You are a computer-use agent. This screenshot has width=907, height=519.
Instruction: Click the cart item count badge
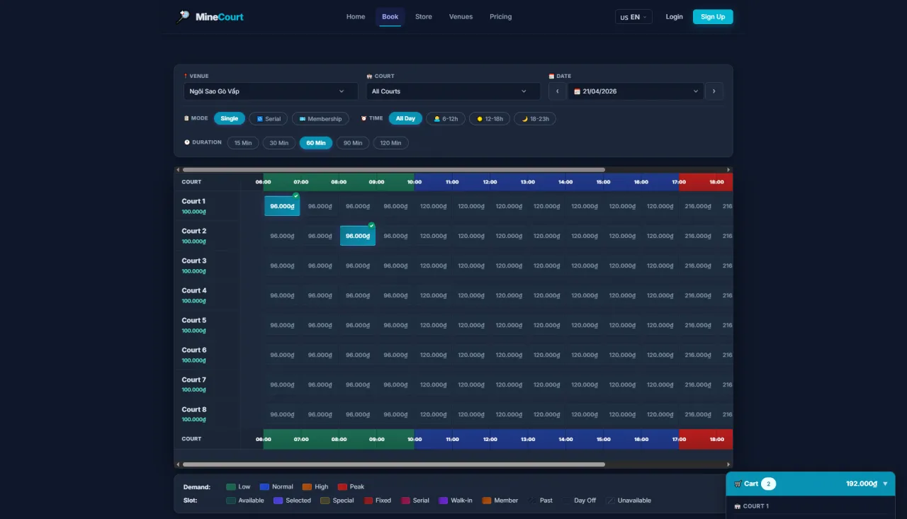pos(768,484)
